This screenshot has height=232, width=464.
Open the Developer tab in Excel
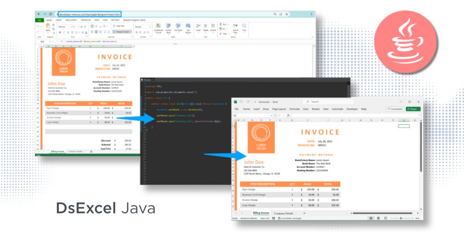(352, 109)
